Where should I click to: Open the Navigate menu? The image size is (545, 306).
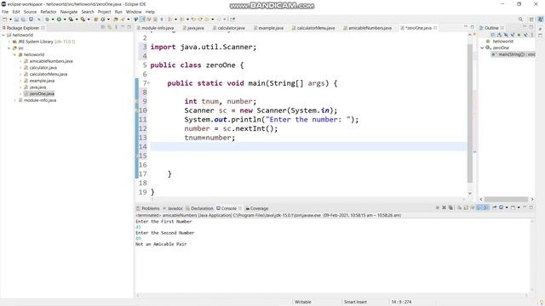coord(69,12)
